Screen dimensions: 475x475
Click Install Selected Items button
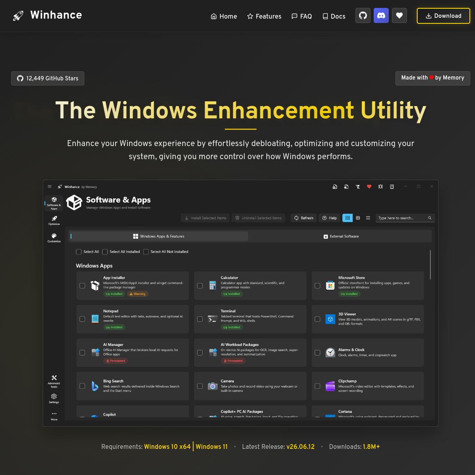pos(205,218)
